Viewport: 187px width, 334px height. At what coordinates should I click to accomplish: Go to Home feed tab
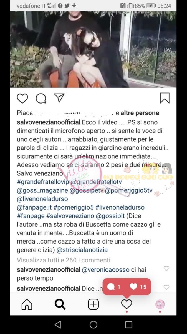(27, 304)
